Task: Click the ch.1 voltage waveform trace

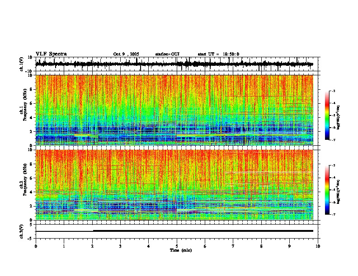Action: 174,64
